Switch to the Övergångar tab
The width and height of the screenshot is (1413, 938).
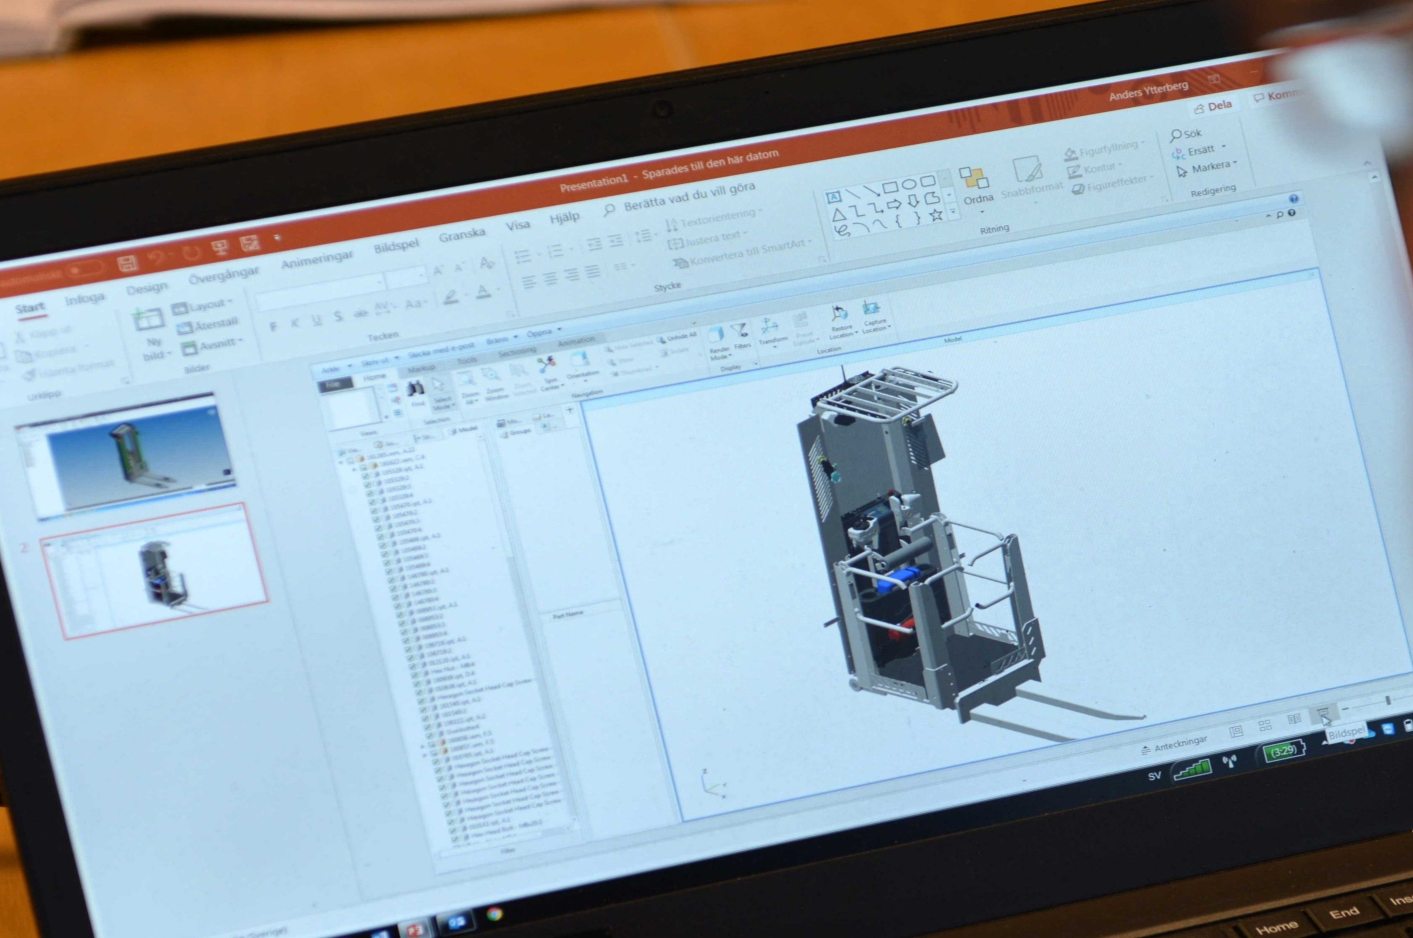223,275
